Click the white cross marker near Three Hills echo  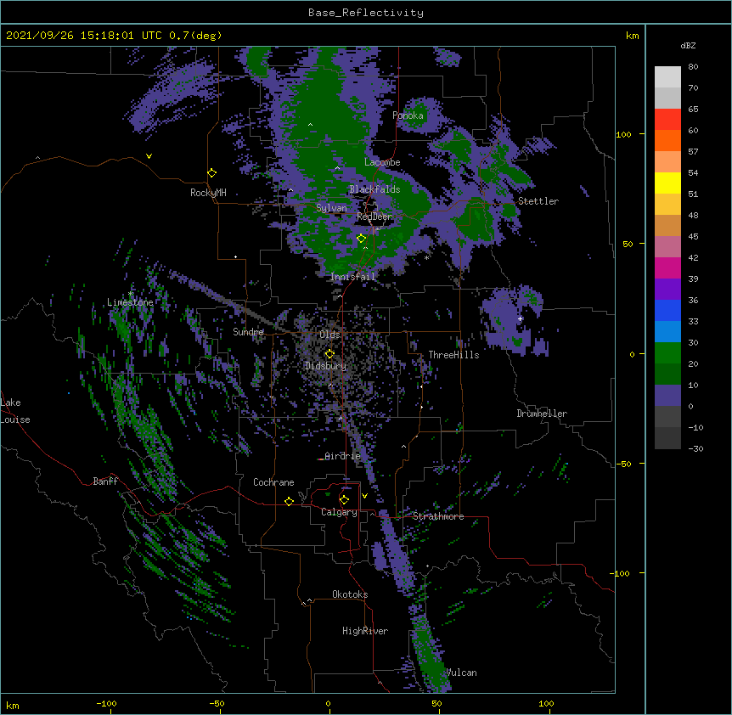(x=520, y=318)
